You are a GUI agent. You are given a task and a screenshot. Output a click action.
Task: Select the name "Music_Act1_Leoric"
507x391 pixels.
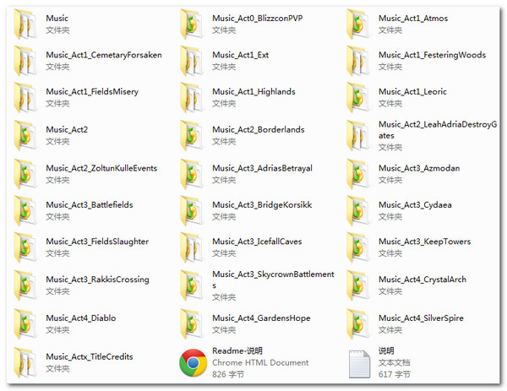pos(412,92)
